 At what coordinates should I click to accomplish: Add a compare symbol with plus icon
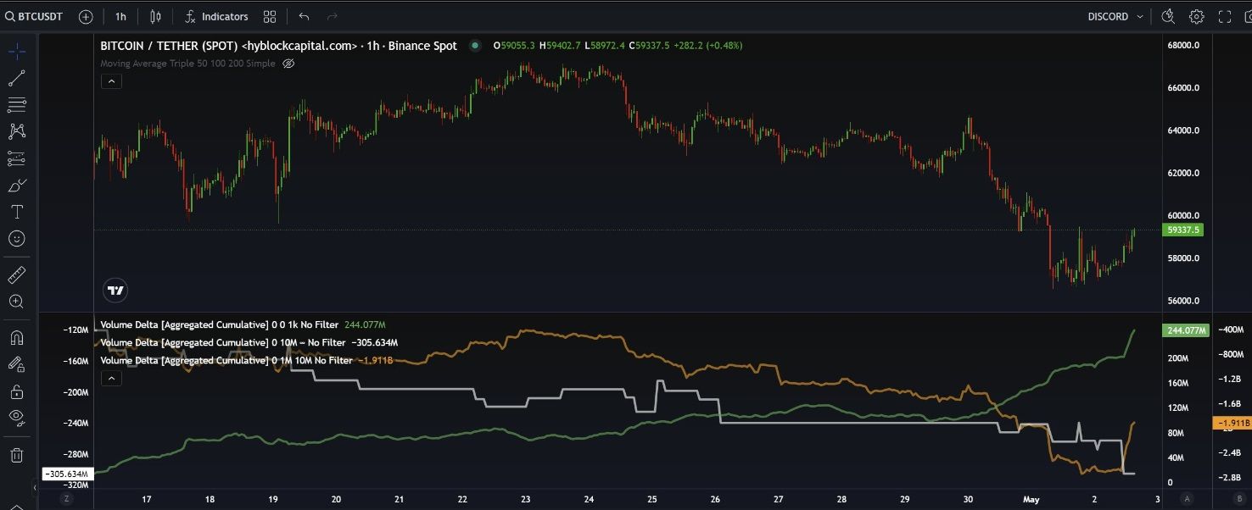click(x=86, y=16)
